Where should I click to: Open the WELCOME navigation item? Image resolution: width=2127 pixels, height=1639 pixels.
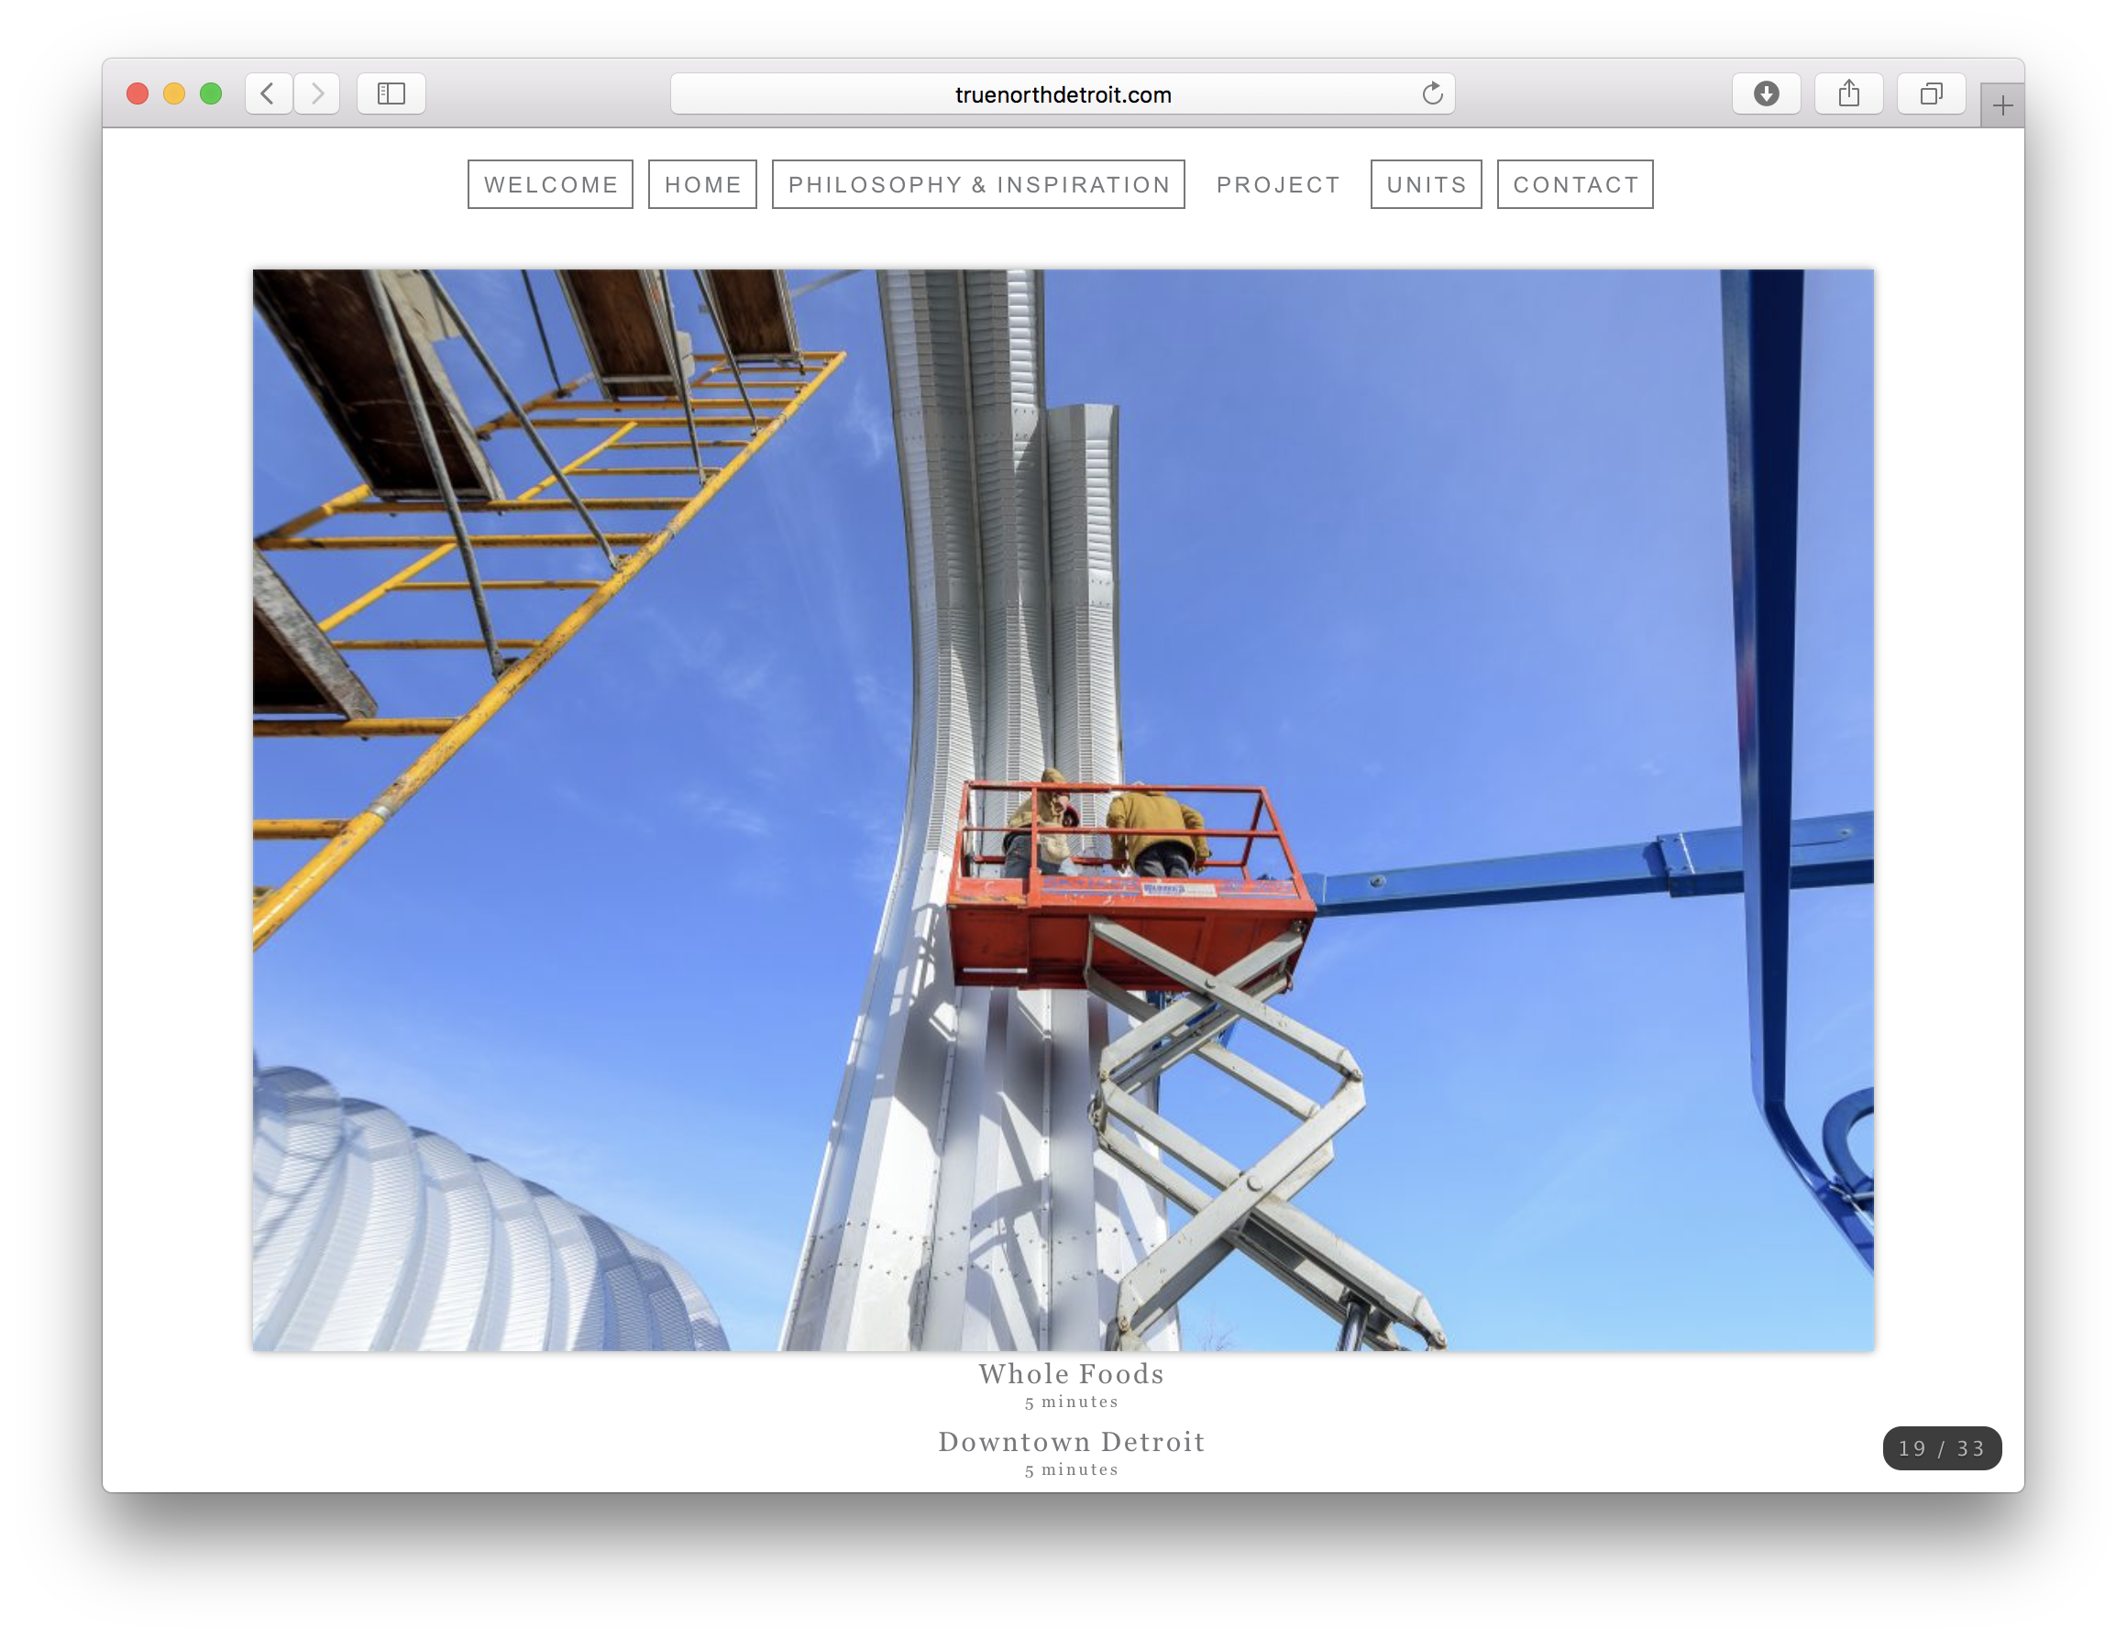pyautogui.click(x=550, y=184)
